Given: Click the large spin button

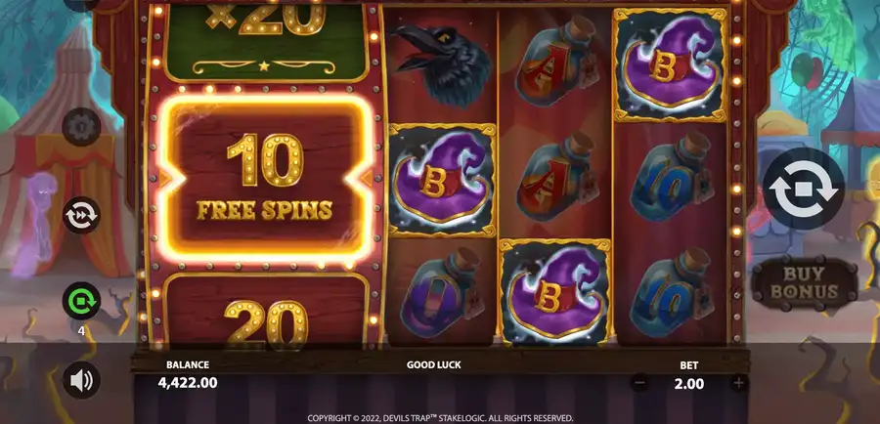Looking at the screenshot, I should click(x=803, y=189).
